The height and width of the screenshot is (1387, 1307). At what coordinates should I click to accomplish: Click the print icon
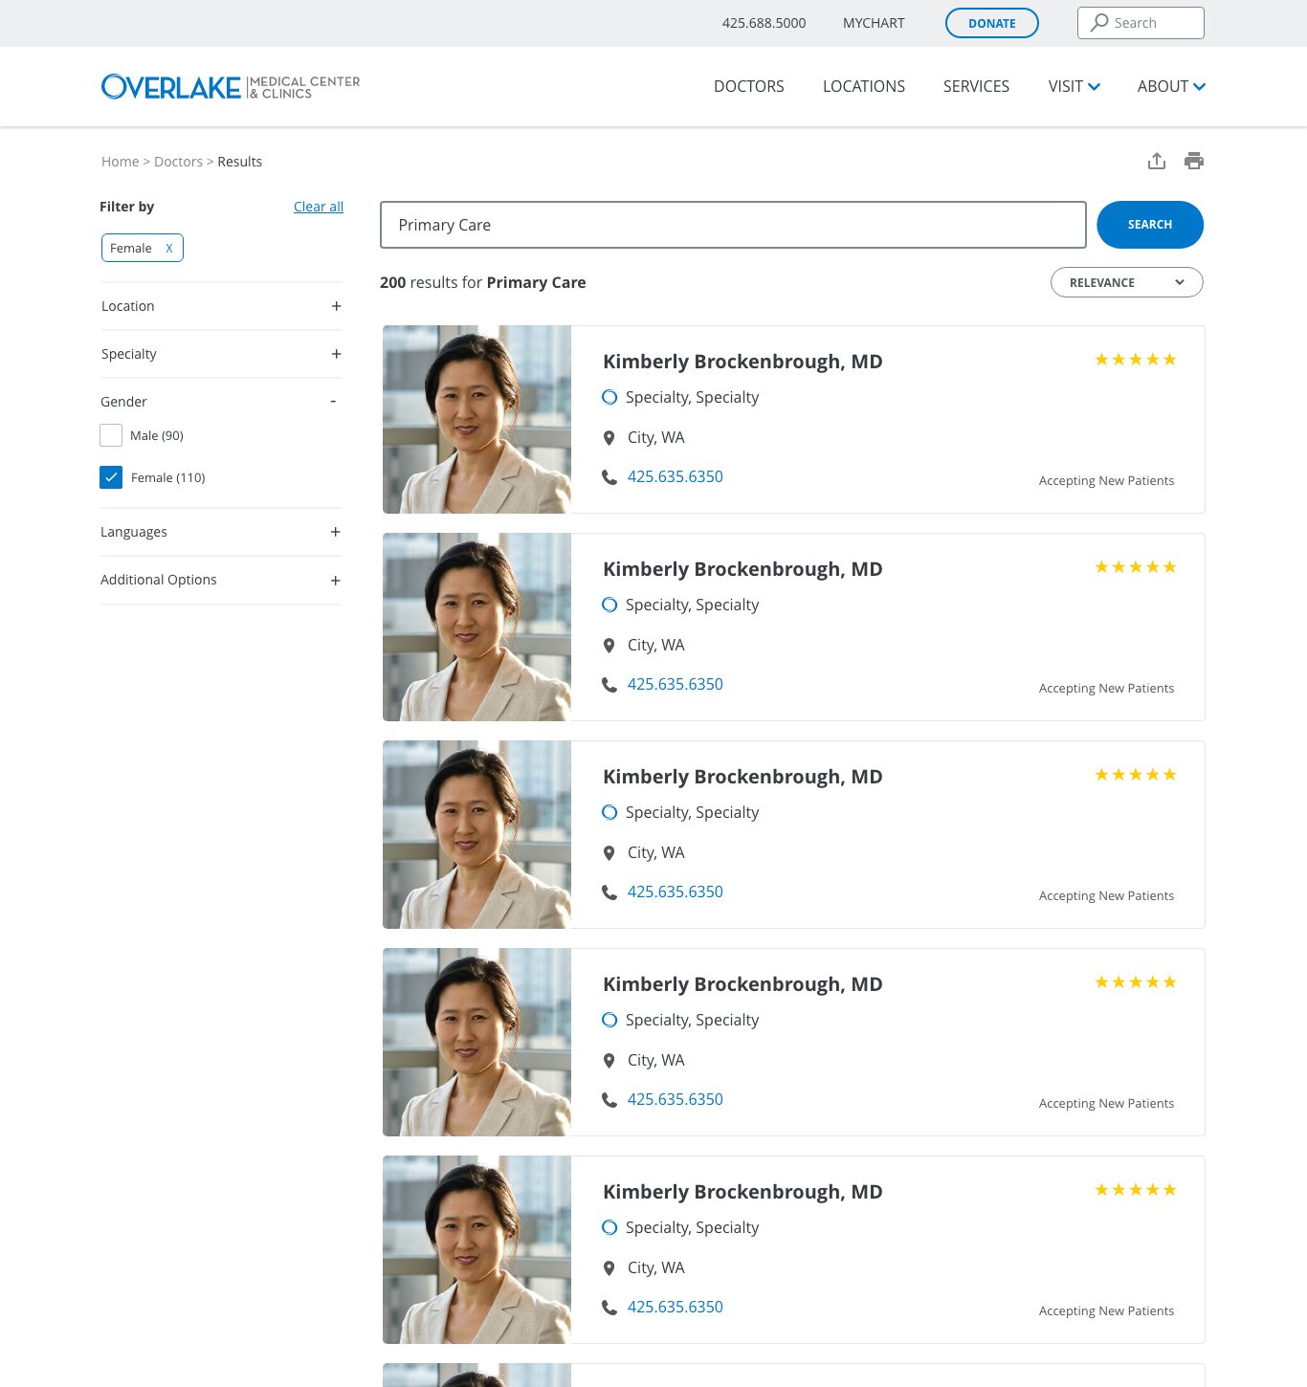pos(1194,161)
